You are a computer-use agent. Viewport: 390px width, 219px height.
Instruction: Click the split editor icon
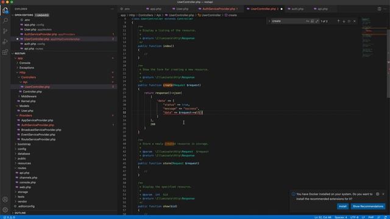[x=379, y=9]
